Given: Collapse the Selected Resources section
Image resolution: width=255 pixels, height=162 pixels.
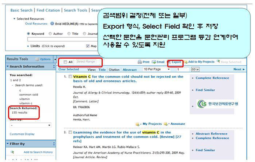Looking at the screenshot, I should tap(14, 19).
